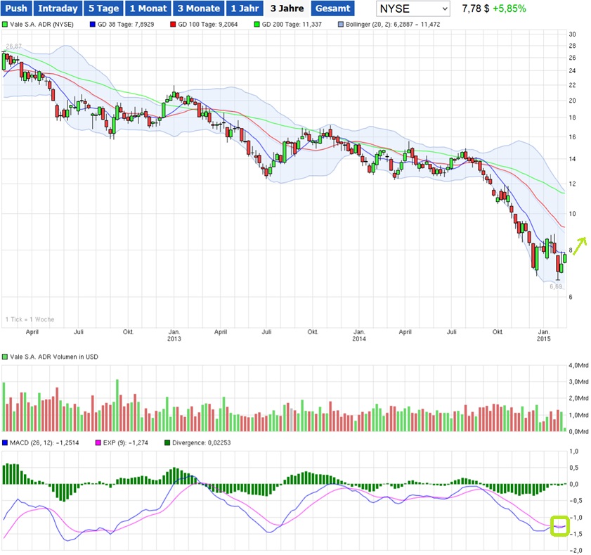
Task: Click the red GD 100 Tage legend icon
Action: [173, 24]
